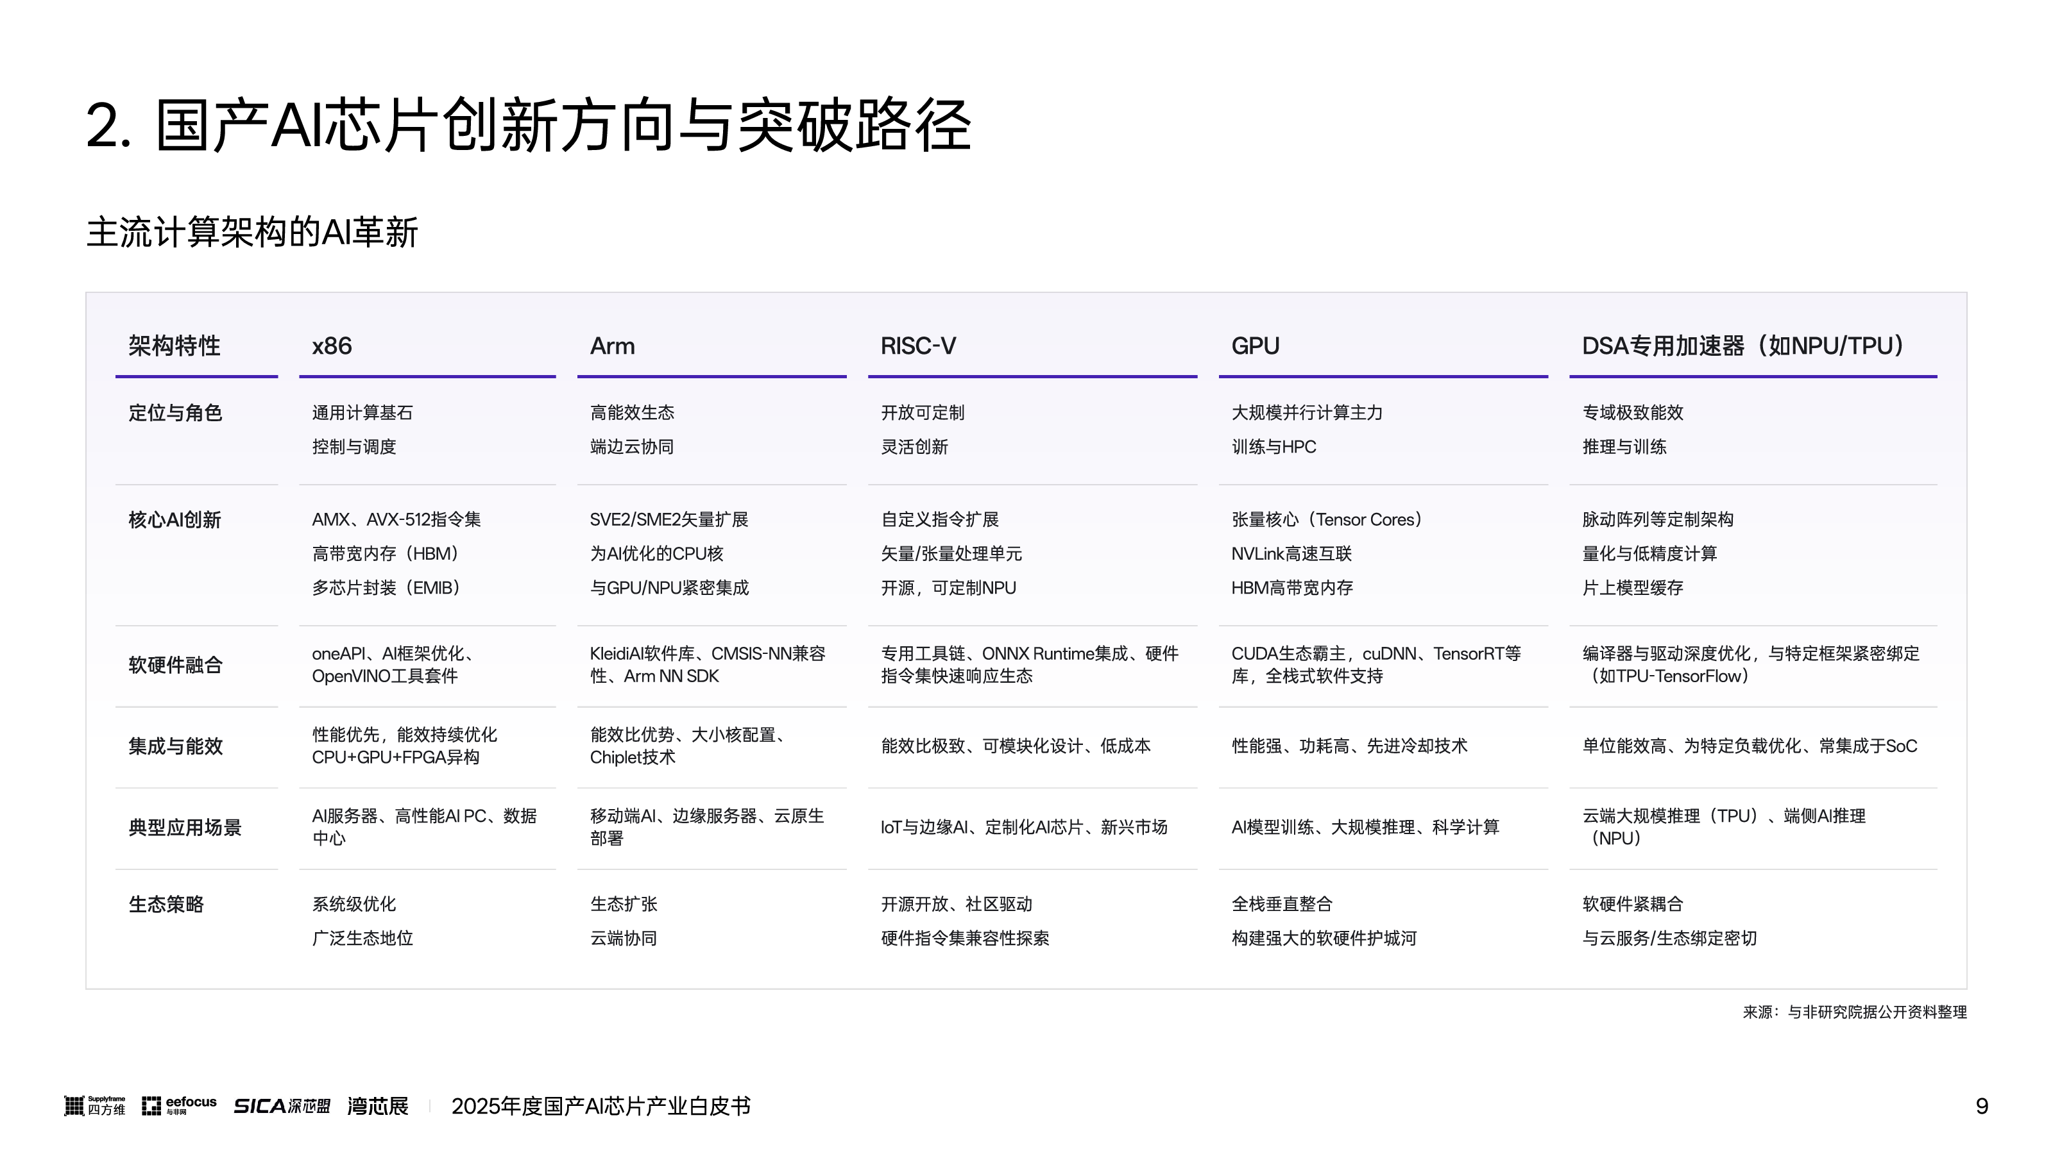The width and height of the screenshot is (2053, 1154).
Task: Select the GPU column header
Action: [x=1256, y=346]
